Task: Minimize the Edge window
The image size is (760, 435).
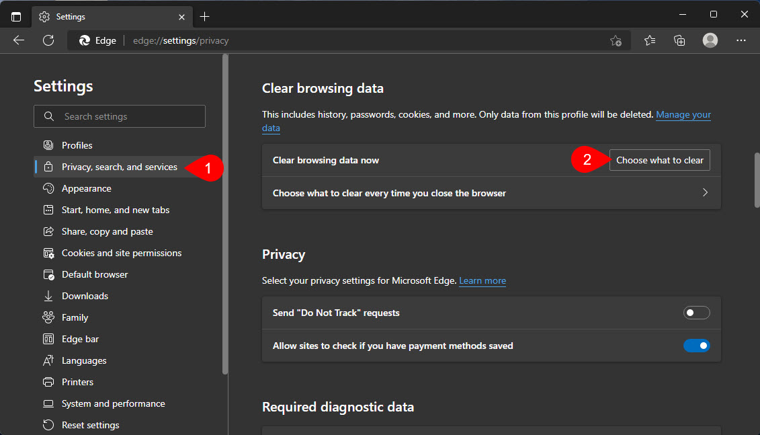Action: [x=683, y=15]
